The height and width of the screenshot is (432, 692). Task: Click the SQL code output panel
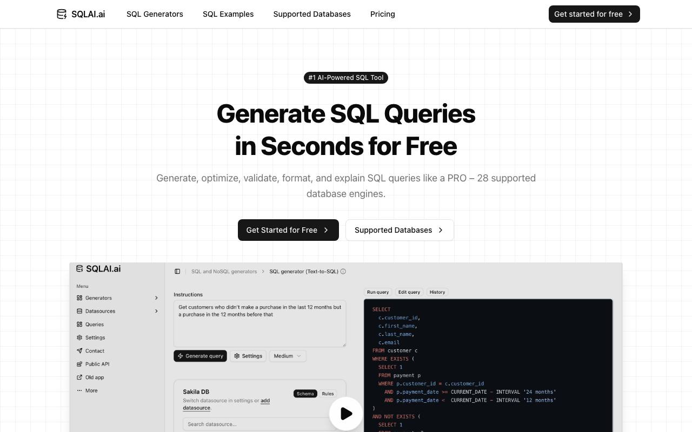(x=488, y=366)
